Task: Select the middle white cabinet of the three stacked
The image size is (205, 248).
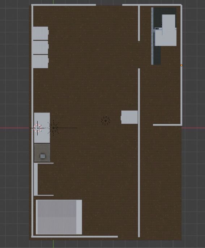Action: pos(40,47)
